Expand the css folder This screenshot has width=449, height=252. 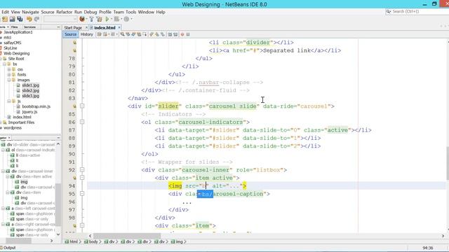(9, 69)
